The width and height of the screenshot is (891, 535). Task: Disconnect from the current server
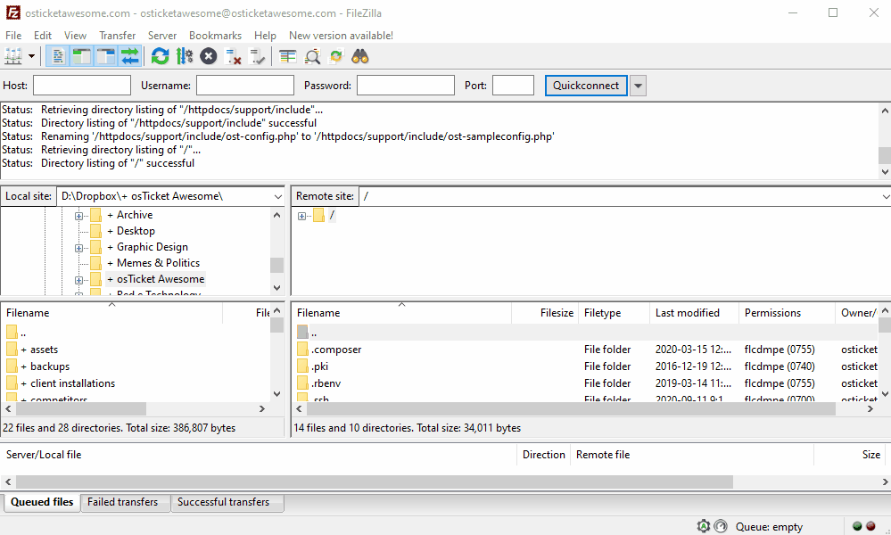click(233, 56)
